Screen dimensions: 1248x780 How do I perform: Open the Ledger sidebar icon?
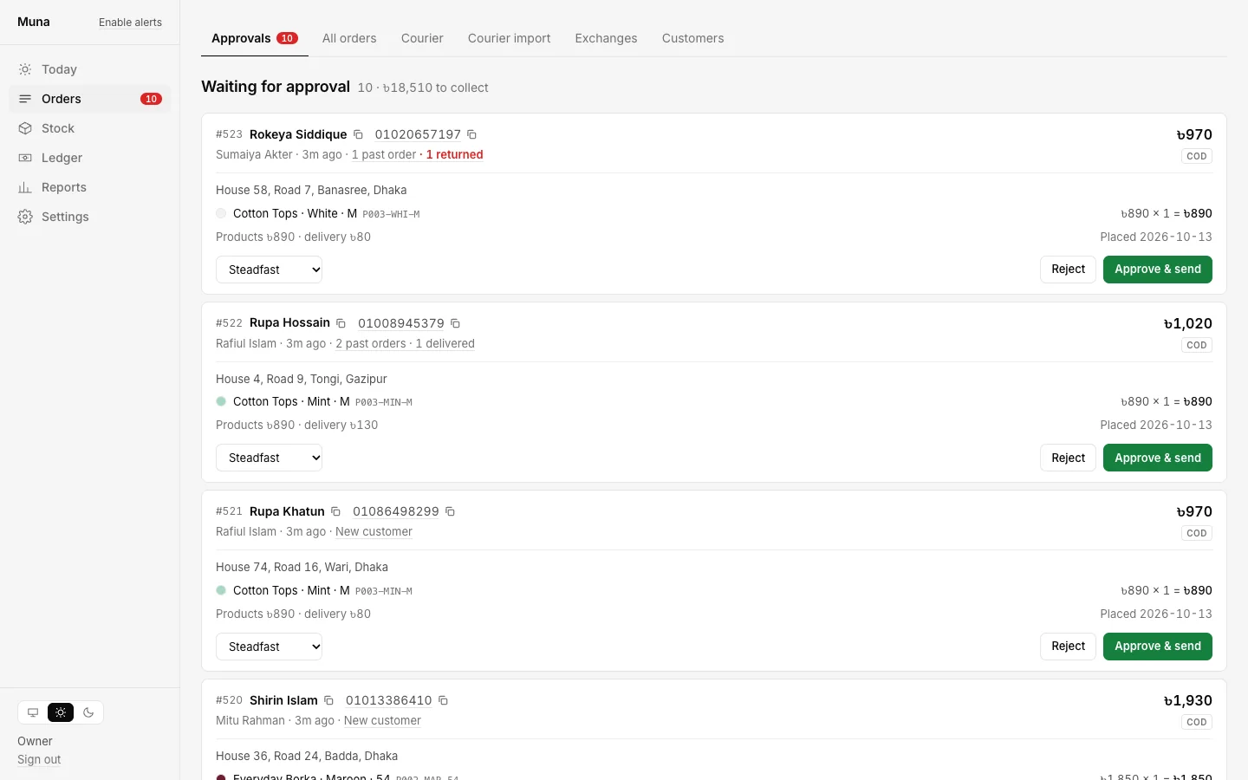point(25,158)
